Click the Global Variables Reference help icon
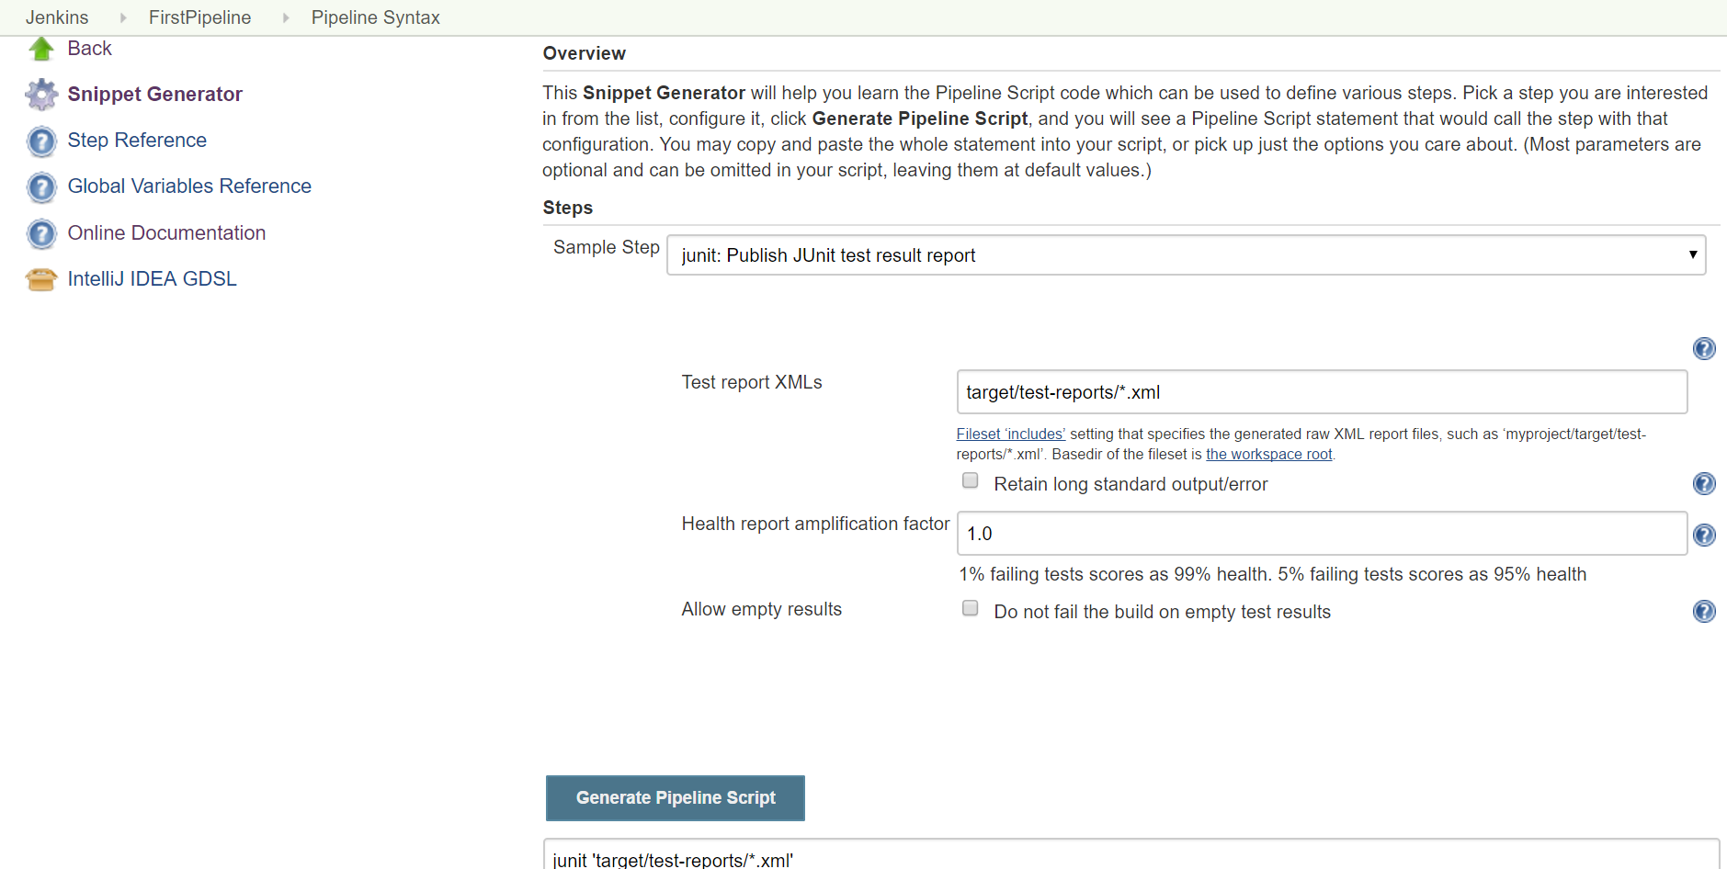 41,187
